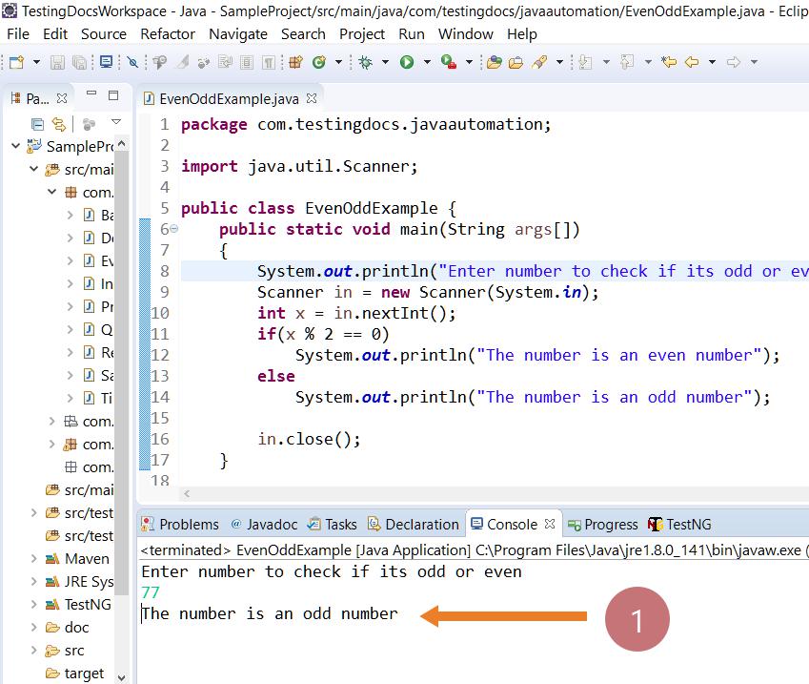Click the New wizard toolbar icon
The image size is (809, 684).
(x=16, y=63)
